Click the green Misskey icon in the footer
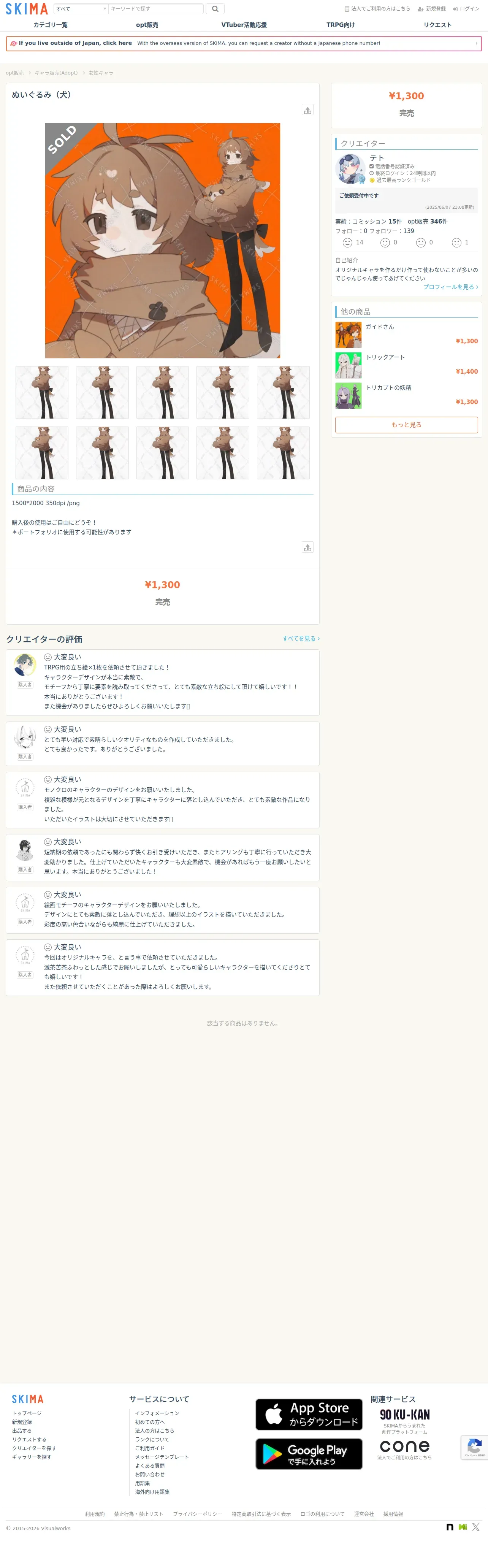The height and width of the screenshot is (1559, 488). (x=463, y=1527)
